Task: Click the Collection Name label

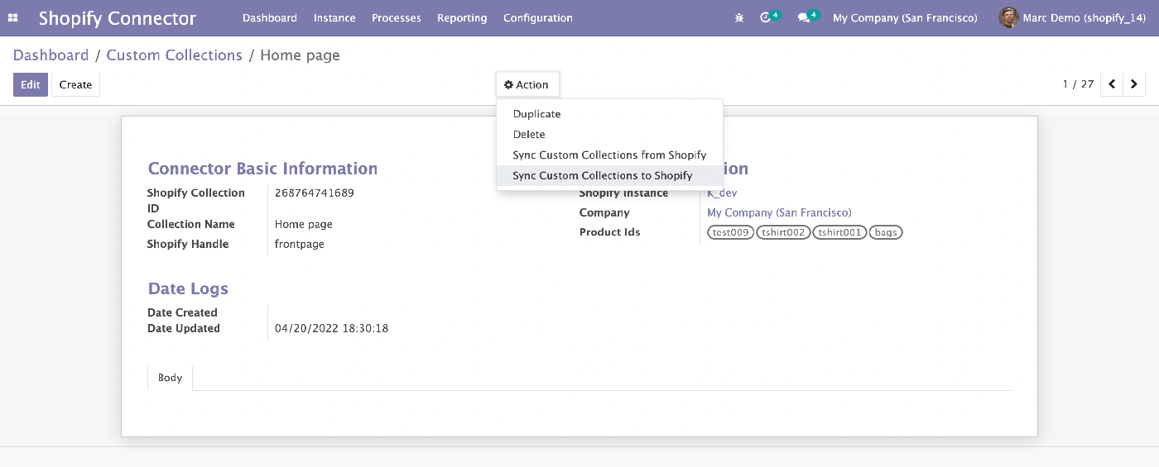Action: coord(191,224)
